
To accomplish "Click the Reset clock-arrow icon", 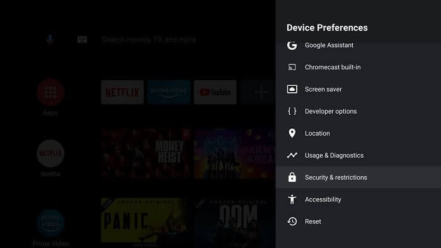I will (292, 221).
